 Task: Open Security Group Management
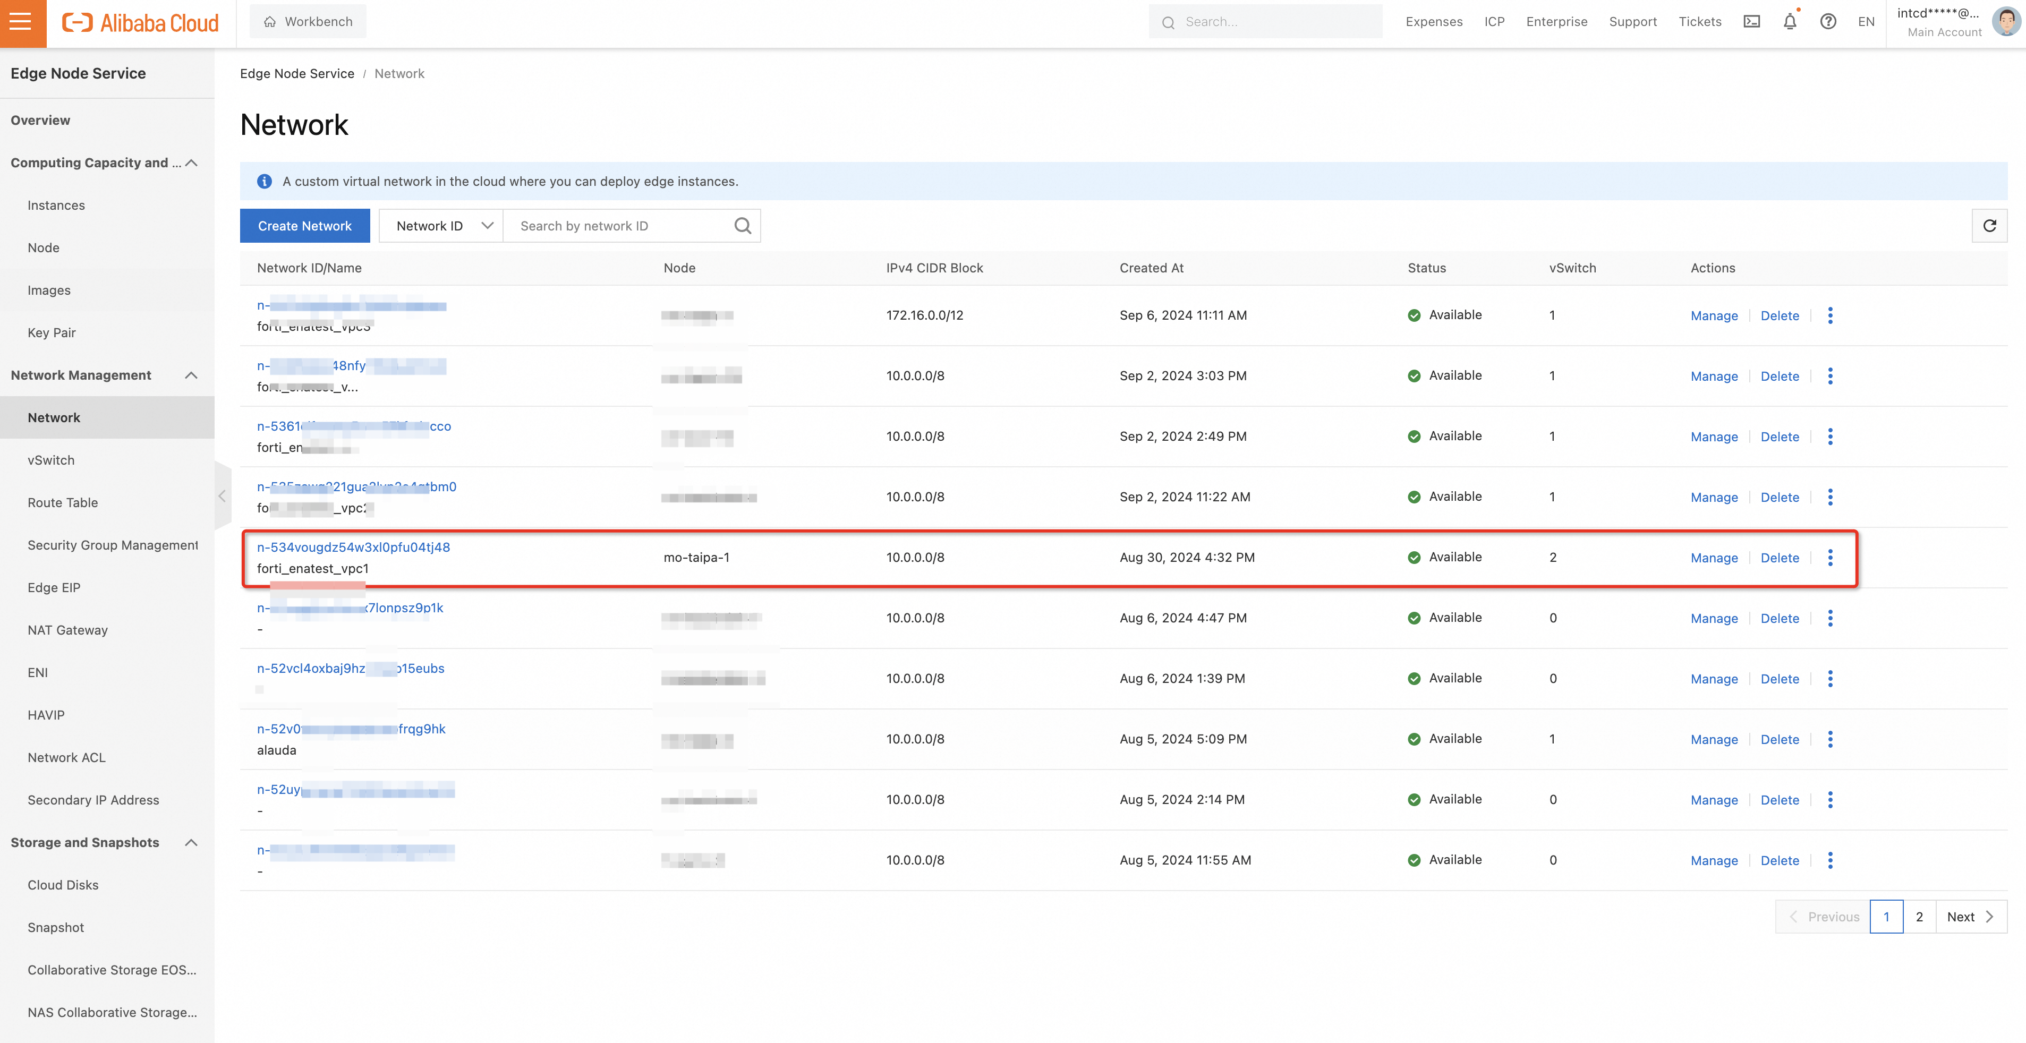tap(113, 545)
